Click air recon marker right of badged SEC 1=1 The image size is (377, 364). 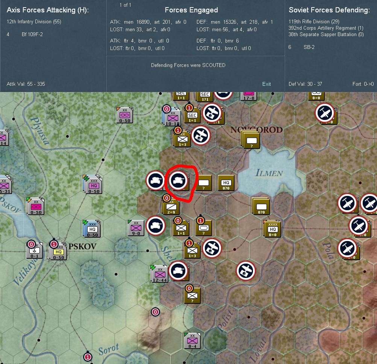(212, 113)
